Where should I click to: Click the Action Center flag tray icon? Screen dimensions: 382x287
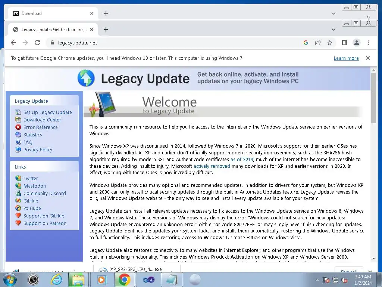click(x=326, y=280)
